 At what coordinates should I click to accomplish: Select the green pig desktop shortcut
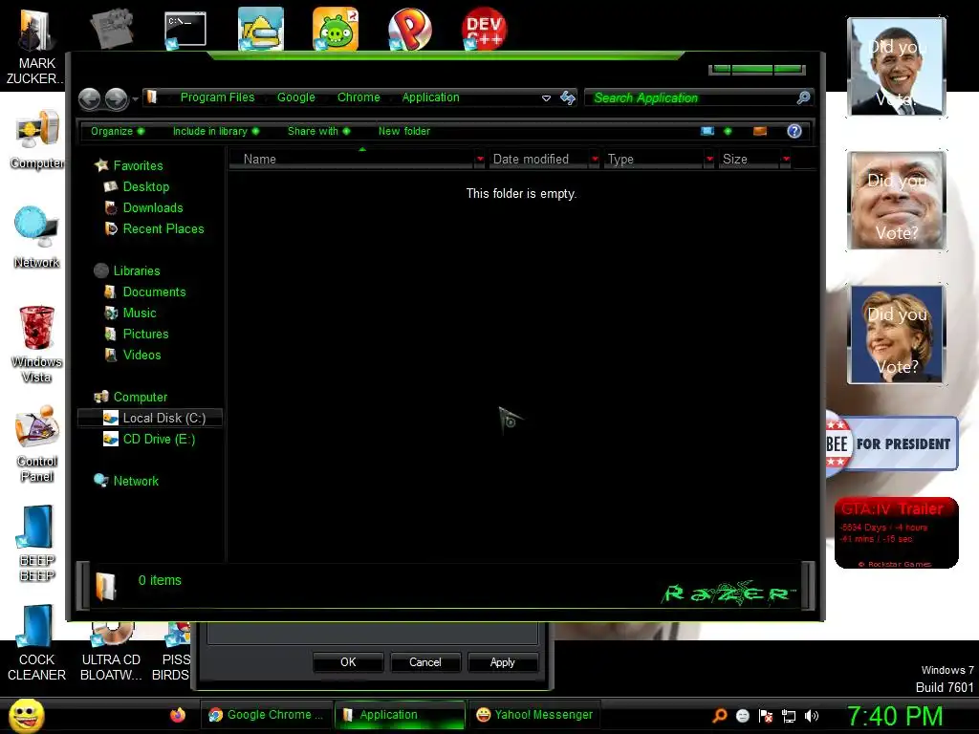336,29
